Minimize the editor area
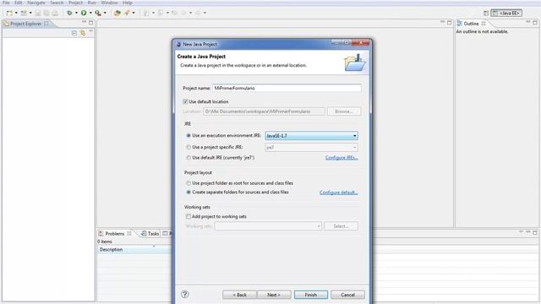Screen dimensions: 541x304 [442, 22]
